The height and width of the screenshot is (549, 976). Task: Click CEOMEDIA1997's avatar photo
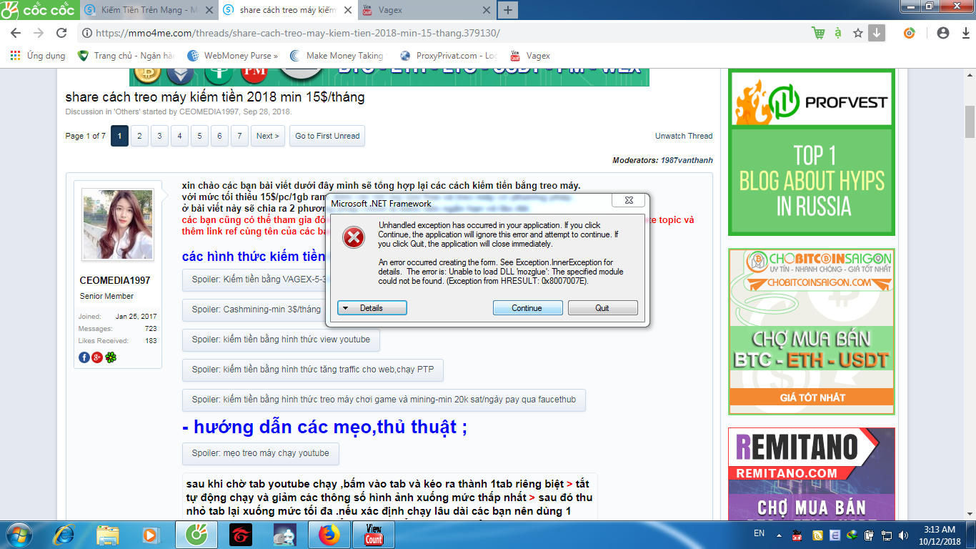(x=117, y=224)
